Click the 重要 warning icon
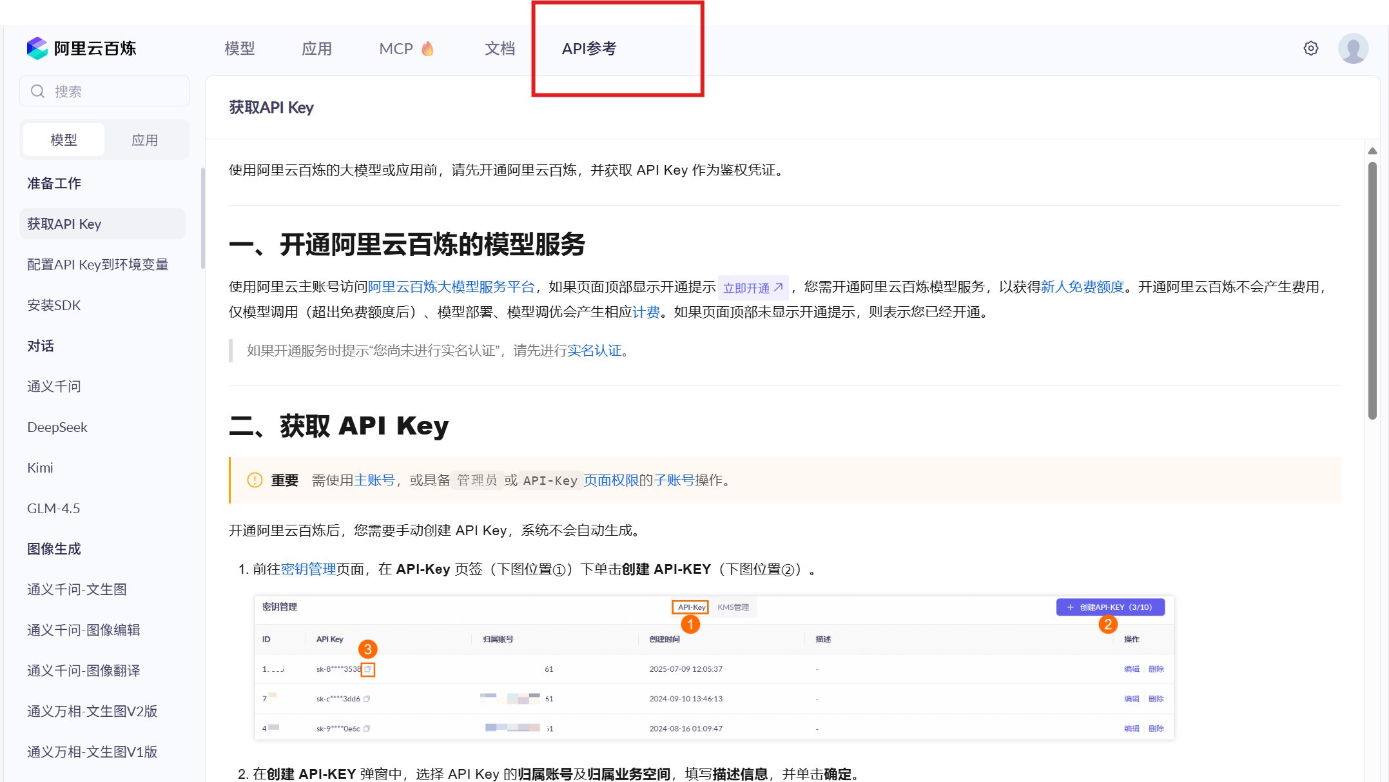Screen dimensions: 1389x782 255,480
